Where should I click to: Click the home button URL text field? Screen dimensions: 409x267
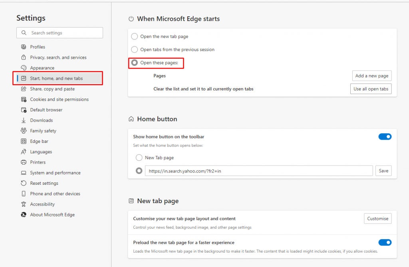pyautogui.click(x=259, y=171)
